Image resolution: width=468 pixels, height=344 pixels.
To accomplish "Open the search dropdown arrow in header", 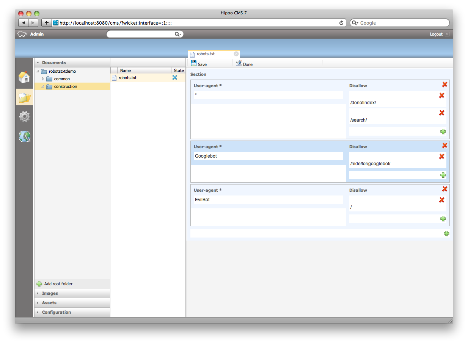I will coord(178,34).
